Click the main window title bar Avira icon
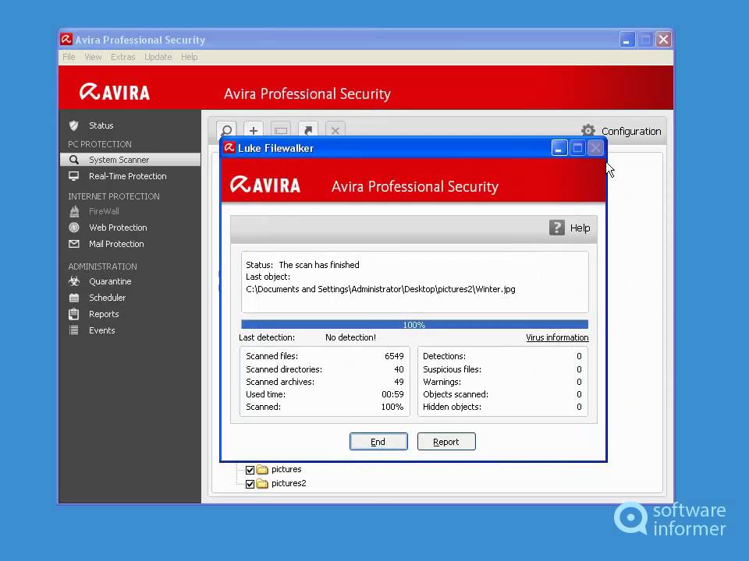The image size is (749, 561). 66,39
